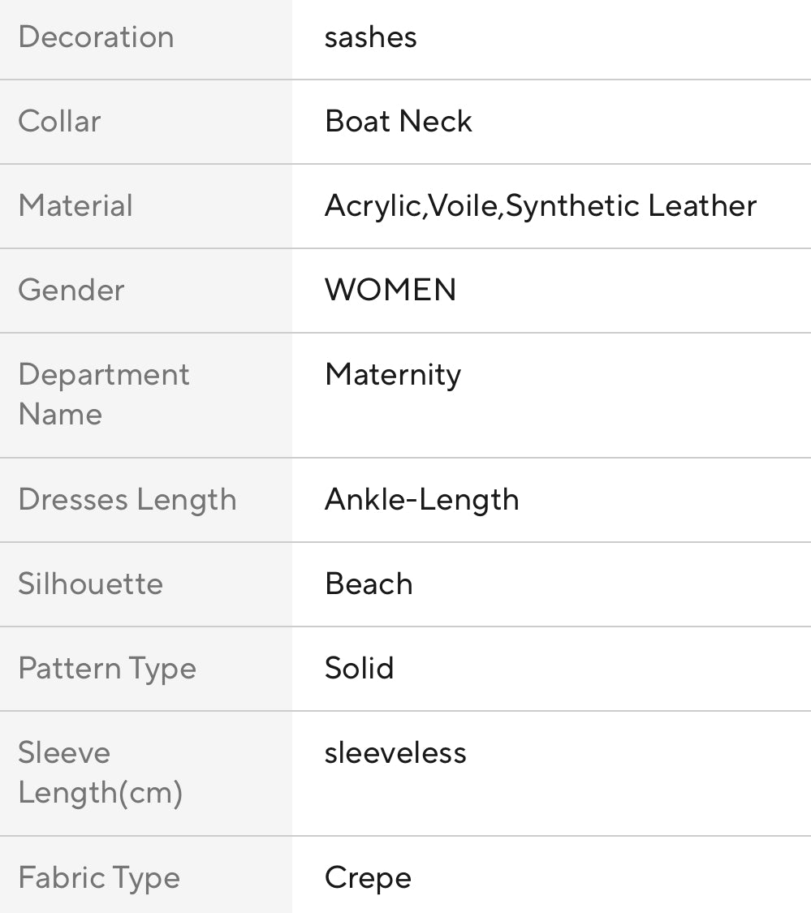Select the 'Boat Neck' value text

pyautogui.click(x=398, y=122)
